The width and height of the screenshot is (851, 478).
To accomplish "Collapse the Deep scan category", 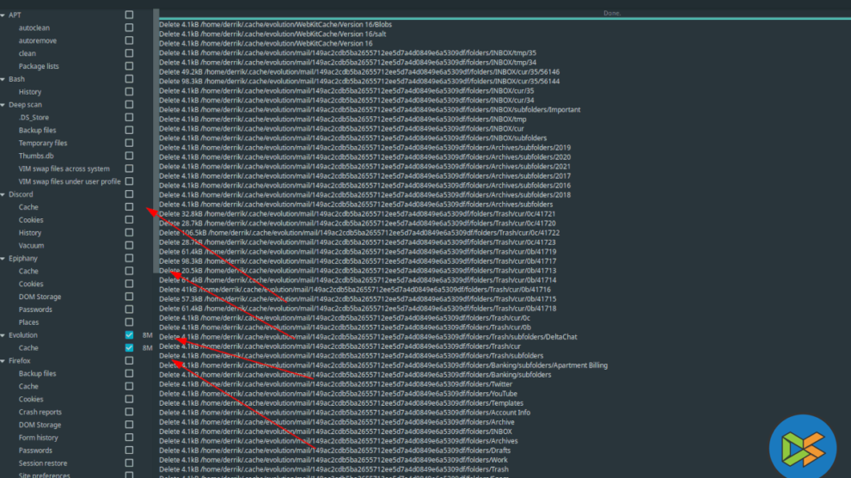I will [x=3, y=105].
